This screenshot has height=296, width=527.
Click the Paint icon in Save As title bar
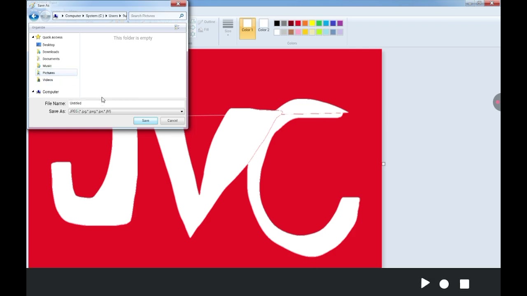click(32, 5)
